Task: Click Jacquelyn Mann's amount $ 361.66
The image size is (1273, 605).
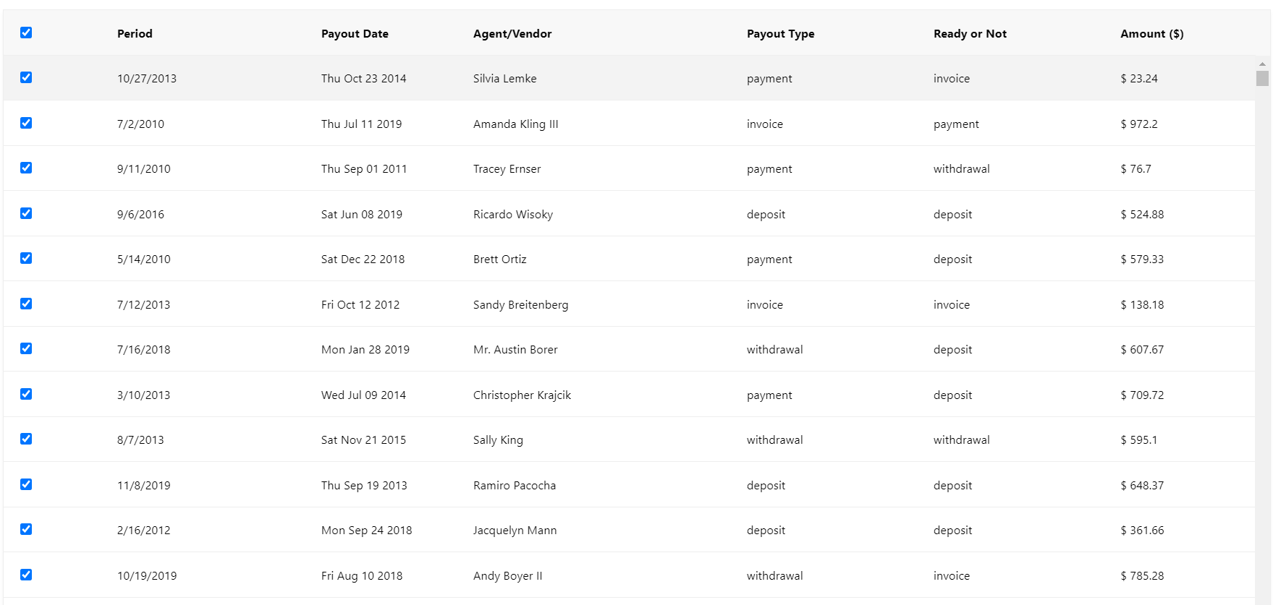Action: [x=1142, y=531]
